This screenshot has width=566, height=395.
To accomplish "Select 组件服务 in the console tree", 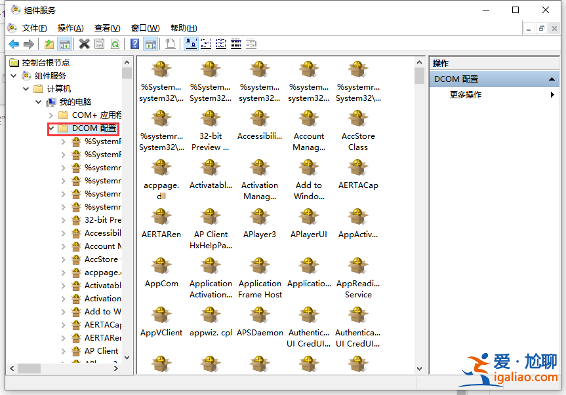I will (50, 76).
